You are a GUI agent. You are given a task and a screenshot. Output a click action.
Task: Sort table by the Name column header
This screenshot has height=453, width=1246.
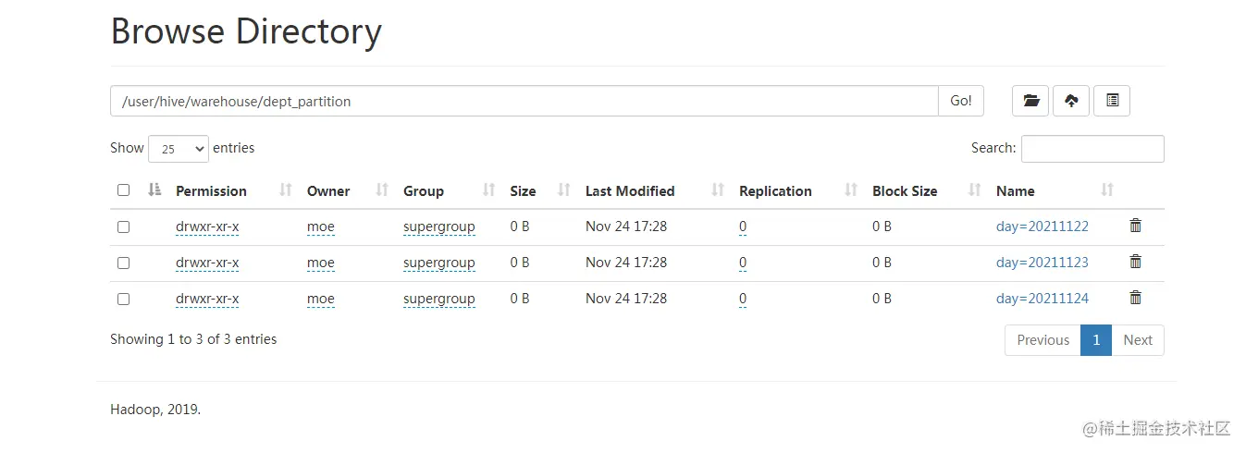tap(1015, 190)
